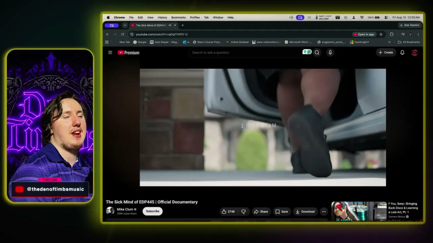Like the video with 274K likes

coord(228,212)
